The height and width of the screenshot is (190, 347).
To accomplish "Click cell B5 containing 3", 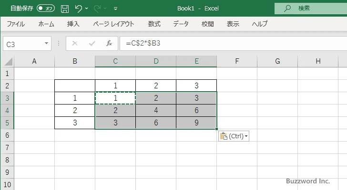I will point(75,123).
